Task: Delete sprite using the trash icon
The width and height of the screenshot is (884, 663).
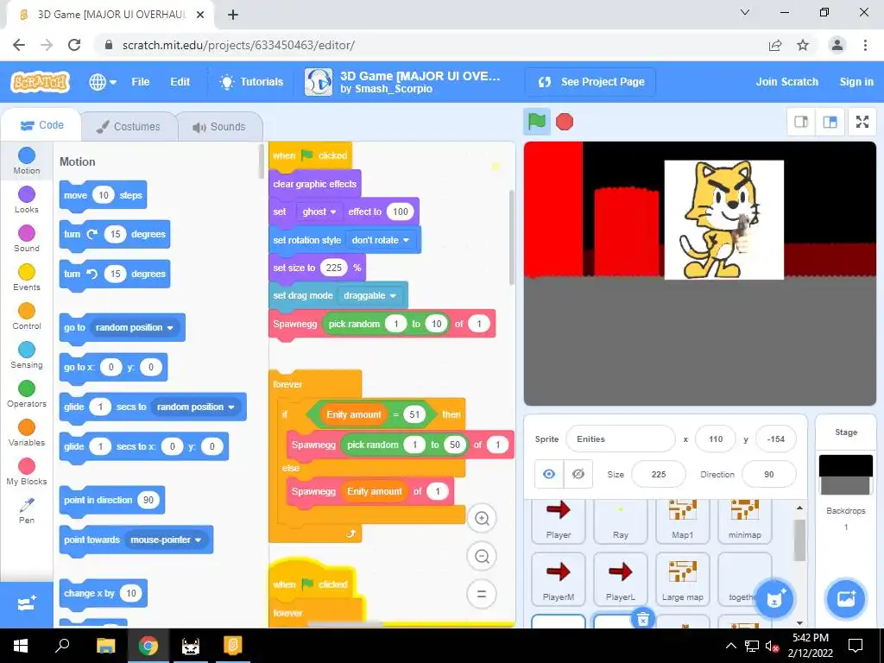Action: click(642, 619)
